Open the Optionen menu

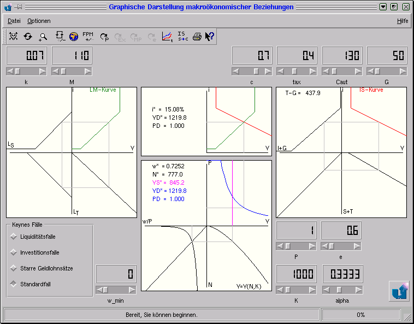coord(39,21)
